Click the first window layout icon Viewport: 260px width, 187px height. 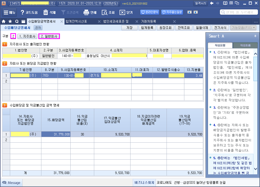click(x=189, y=12)
